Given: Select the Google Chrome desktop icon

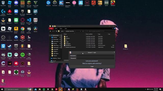Looking at the screenshot, I should 22,30.
